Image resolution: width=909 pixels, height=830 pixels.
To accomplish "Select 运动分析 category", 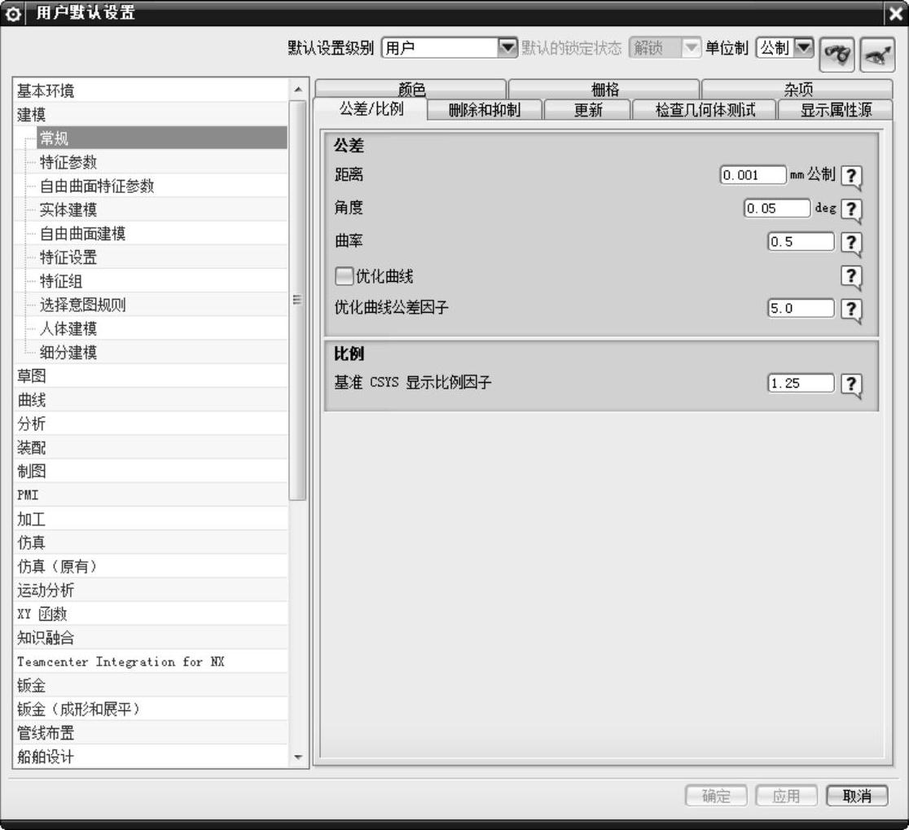I will pyautogui.click(x=150, y=590).
